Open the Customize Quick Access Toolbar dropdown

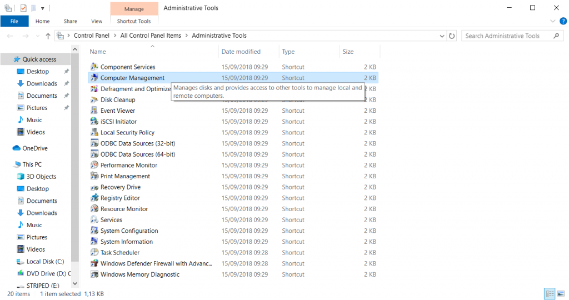click(x=42, y=8)
